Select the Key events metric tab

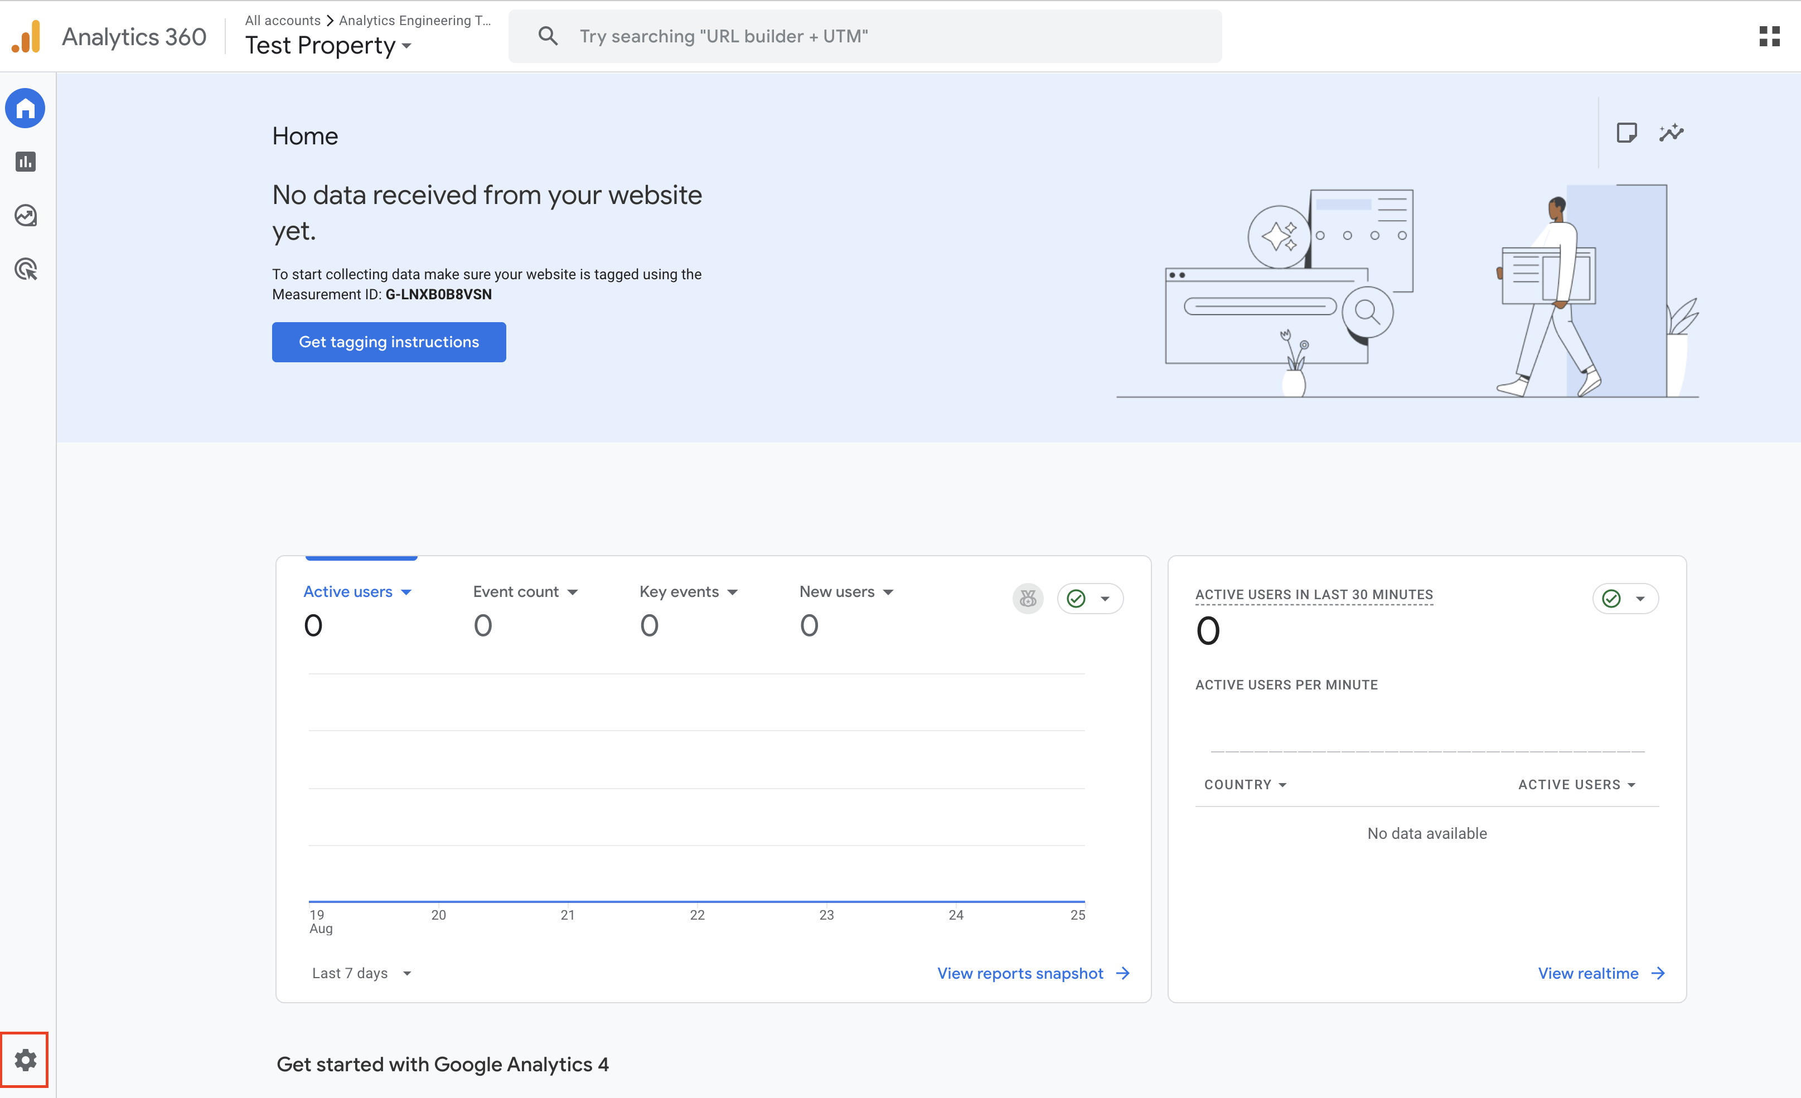[x=688, y=592]
